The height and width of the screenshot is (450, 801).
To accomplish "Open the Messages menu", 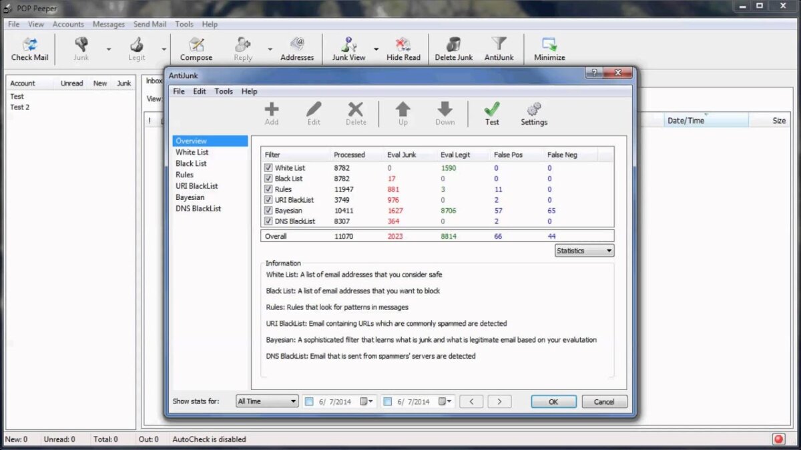I will tap(109, 24).
